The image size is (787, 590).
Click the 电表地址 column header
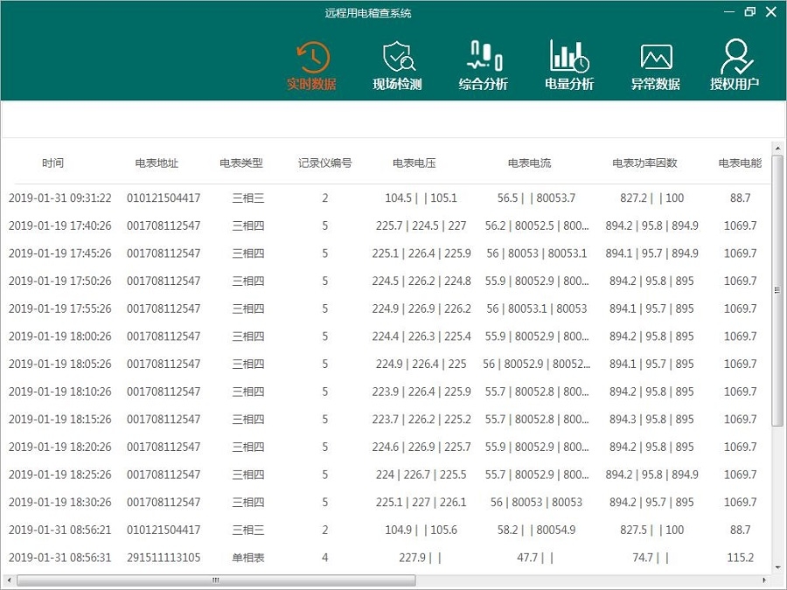click(x=157, y=163)
